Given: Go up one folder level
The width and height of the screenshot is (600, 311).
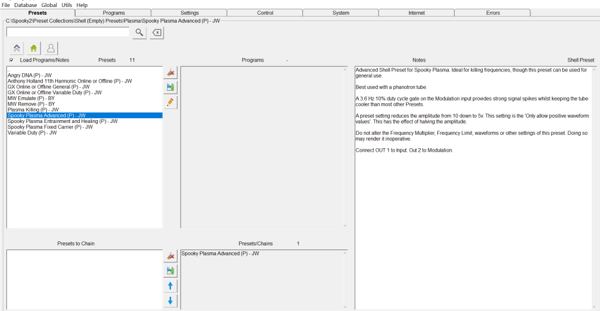Looking at the screenshot, I should [x=17, y=49].
